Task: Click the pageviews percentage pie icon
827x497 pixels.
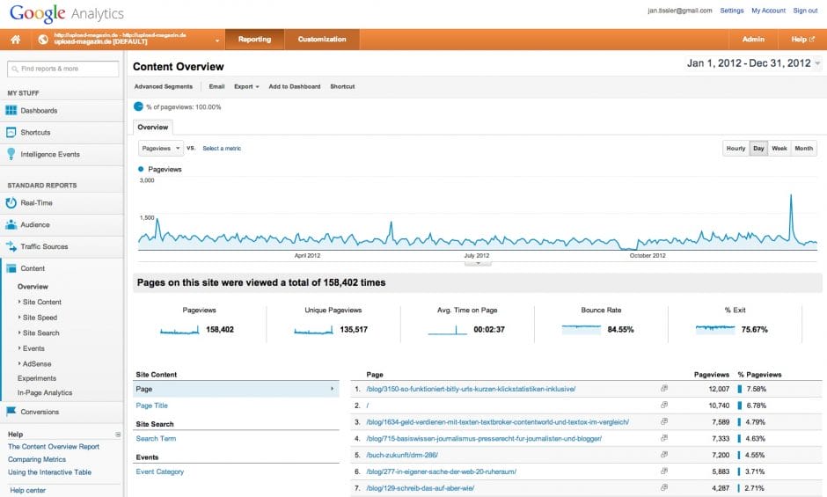Action: pyautogui.click(x=138, y=106)
